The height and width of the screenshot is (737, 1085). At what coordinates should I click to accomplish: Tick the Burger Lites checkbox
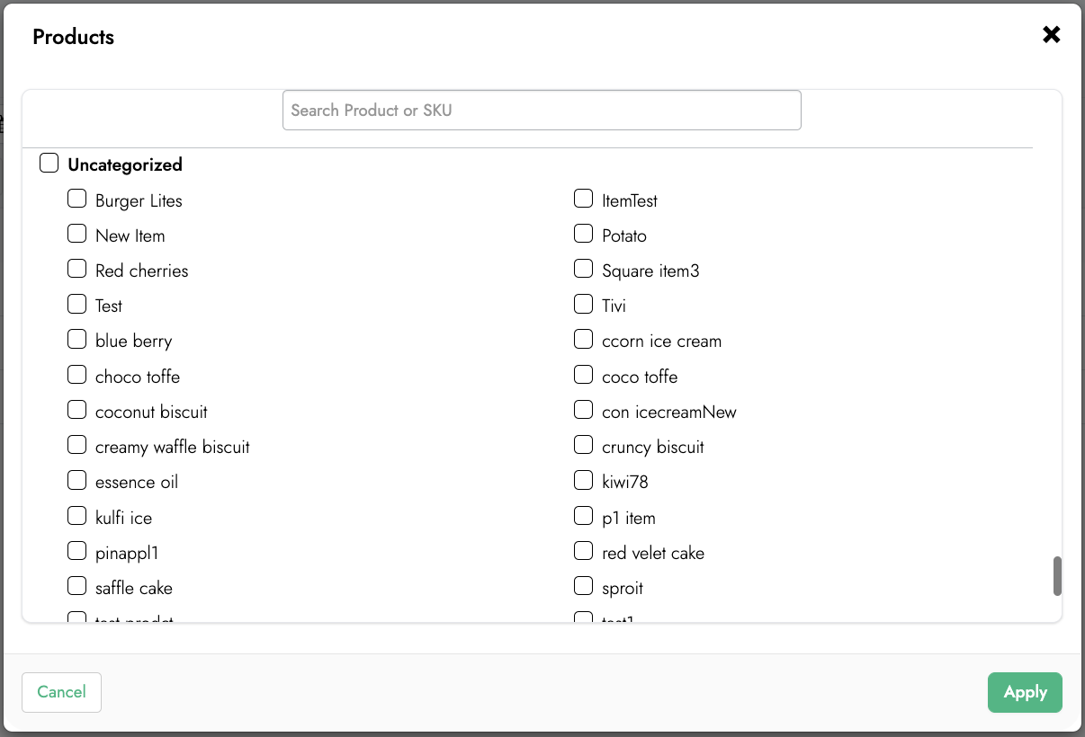77,199
